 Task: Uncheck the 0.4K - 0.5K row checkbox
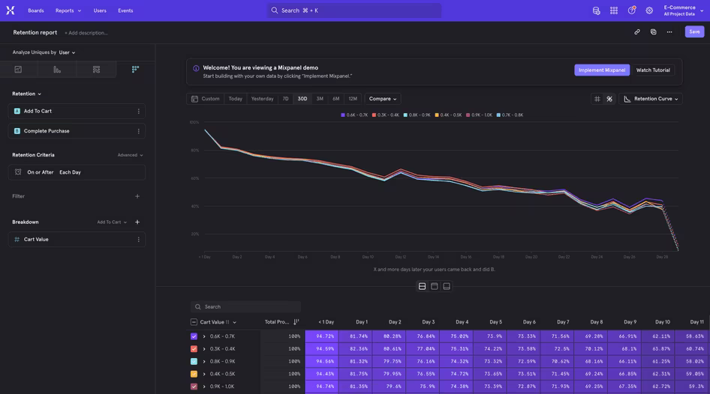194,374
